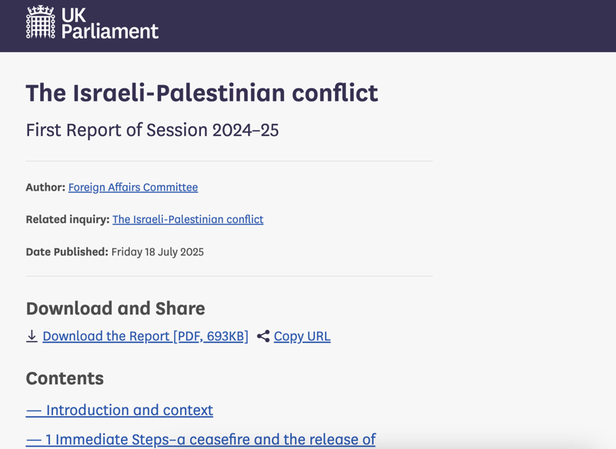The image size is (616, 449).
Task: Click the Download and Share heading
Action: 115,308
